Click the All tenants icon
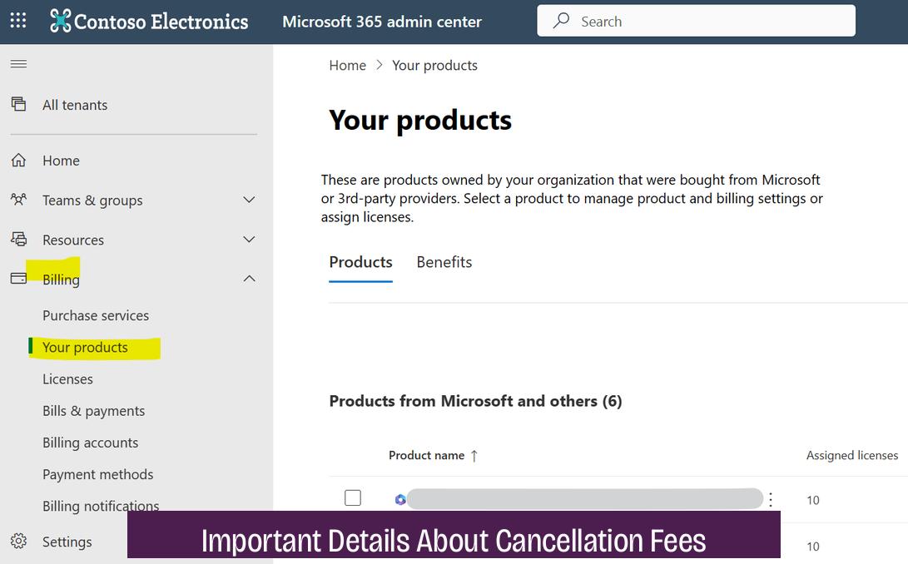 [x=18, y=104]
